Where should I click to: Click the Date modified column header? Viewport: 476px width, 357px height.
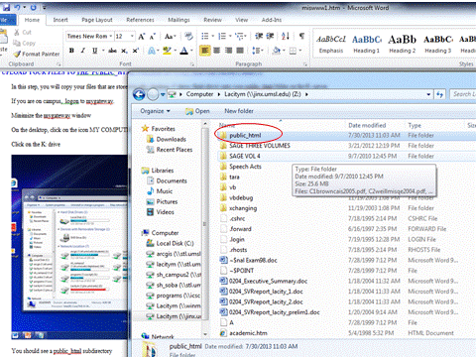(367, 125)
